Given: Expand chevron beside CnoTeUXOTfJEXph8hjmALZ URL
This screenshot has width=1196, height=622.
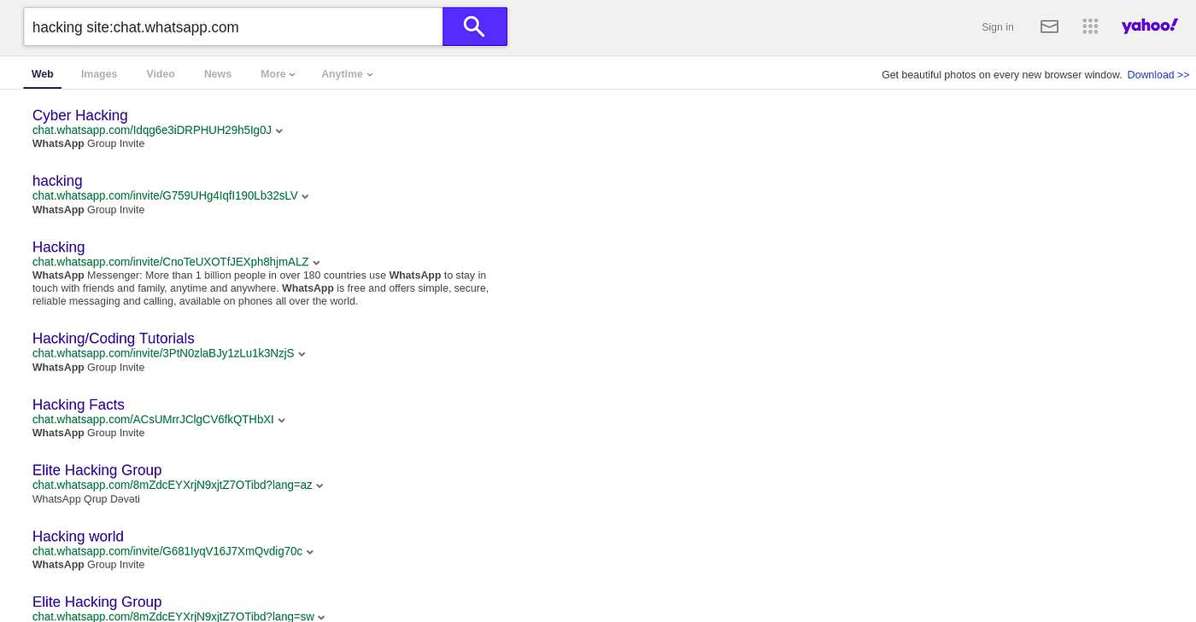Looking at the screenshot, I should pos(316,263).
